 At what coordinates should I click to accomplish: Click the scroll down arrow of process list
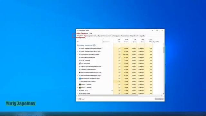coord(164,93)
